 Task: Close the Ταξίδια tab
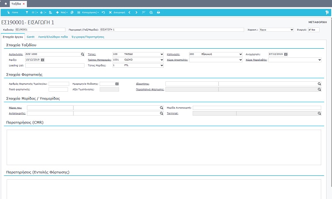coord(24,4)
